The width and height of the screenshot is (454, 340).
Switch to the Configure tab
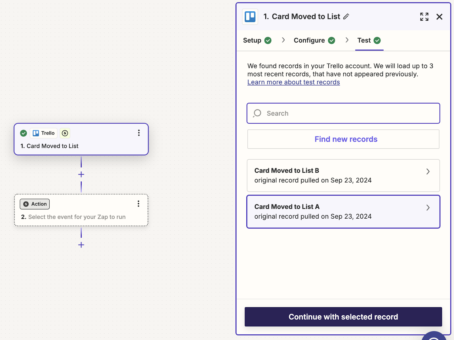pyautogui.click(x=309, y=40)
